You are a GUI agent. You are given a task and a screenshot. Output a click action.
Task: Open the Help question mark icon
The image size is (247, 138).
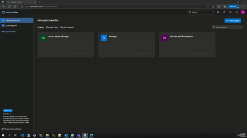[230, 12]
